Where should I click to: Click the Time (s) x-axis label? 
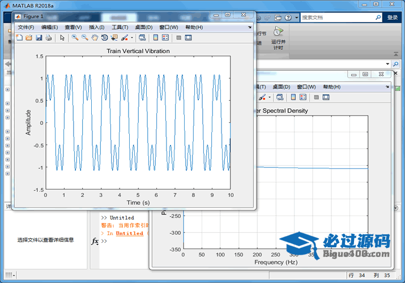(x=138, y=203)
